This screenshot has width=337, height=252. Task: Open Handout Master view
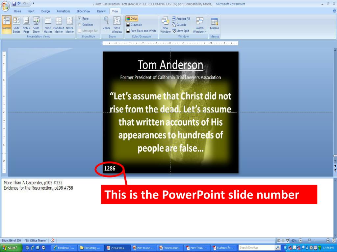59,25
